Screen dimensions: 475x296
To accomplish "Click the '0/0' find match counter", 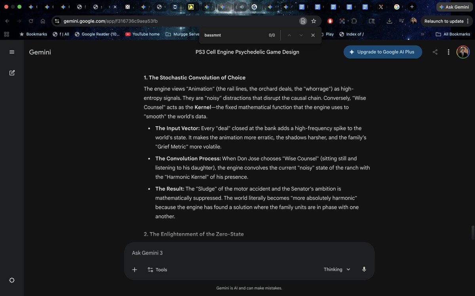I will pos(272,35).
